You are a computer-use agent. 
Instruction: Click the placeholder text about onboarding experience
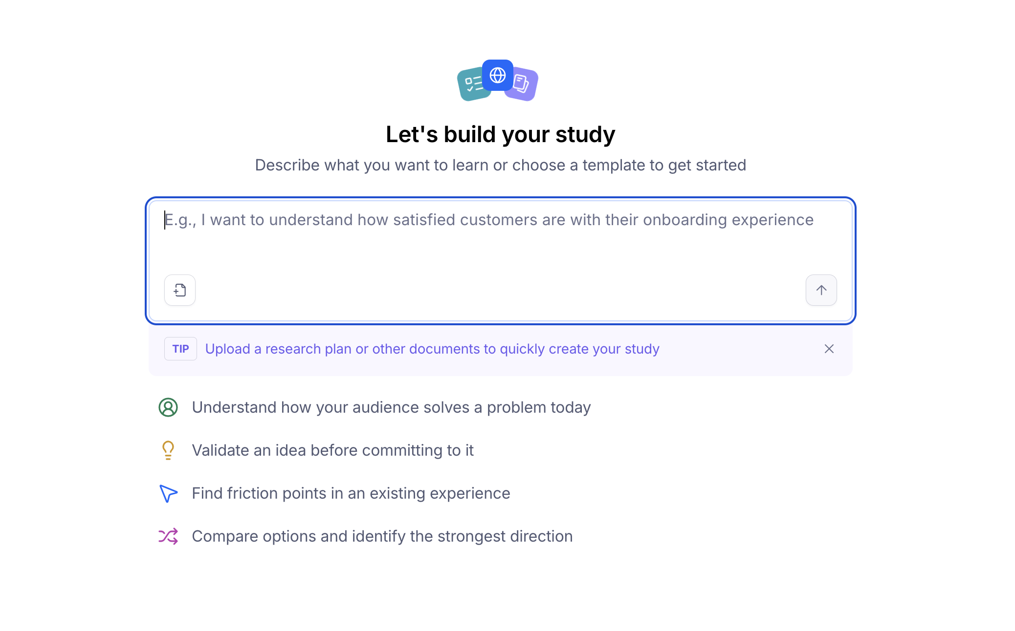[489, 220]
